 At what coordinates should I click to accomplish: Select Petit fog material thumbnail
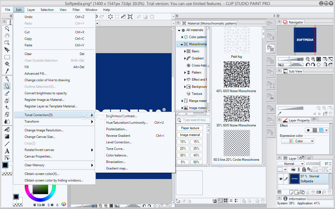click(237, 40)
